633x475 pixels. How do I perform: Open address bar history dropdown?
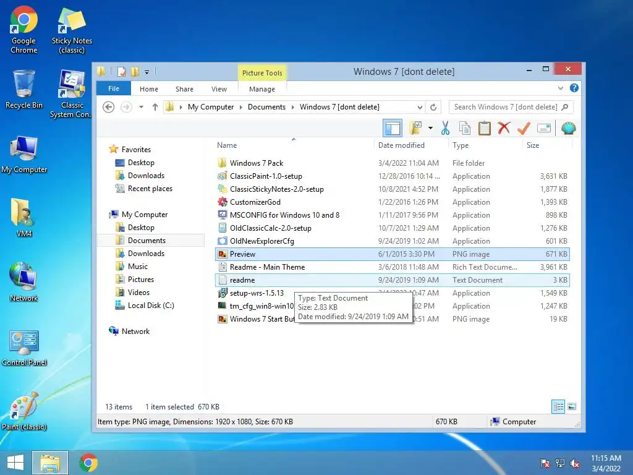420,107
